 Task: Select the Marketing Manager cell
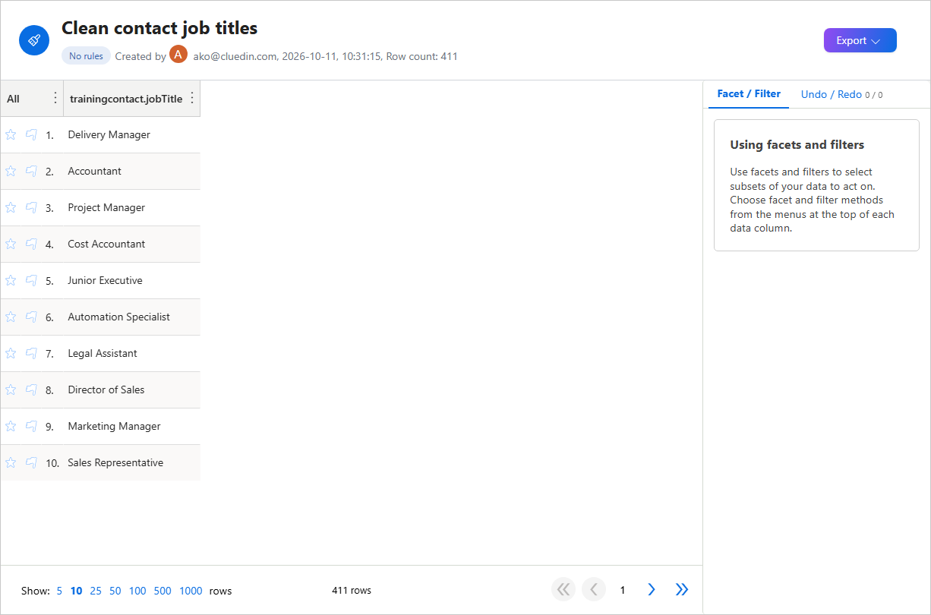tap(131, 426)
